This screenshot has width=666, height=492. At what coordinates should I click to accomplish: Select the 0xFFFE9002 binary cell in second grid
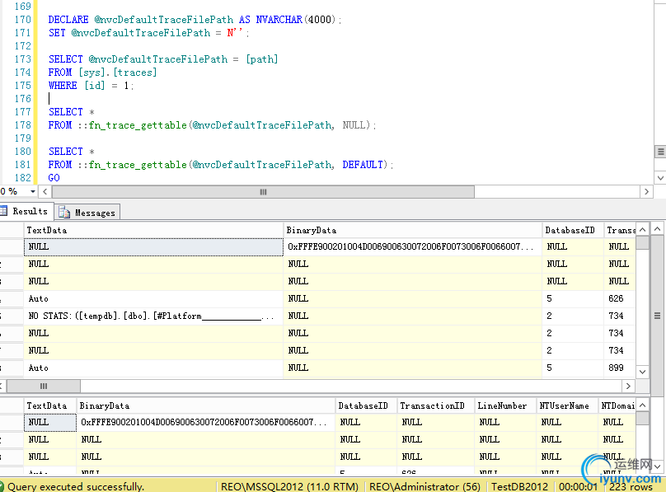206,423
